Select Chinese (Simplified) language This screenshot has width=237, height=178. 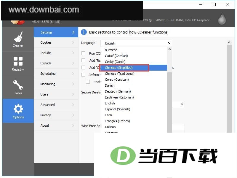[x=134, y=68]
